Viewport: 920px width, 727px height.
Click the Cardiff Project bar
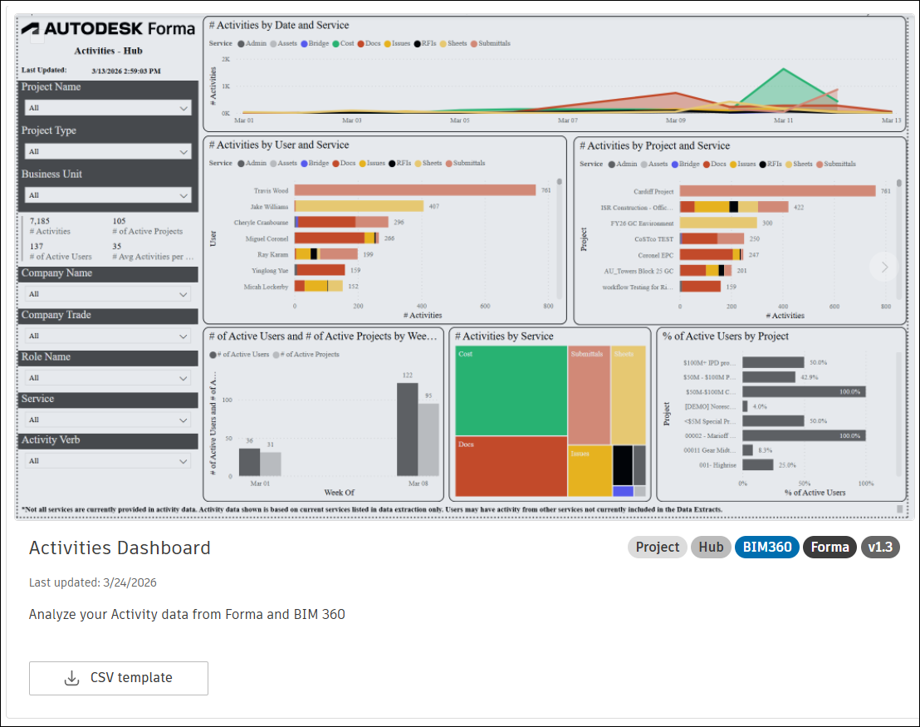(777, 191)
